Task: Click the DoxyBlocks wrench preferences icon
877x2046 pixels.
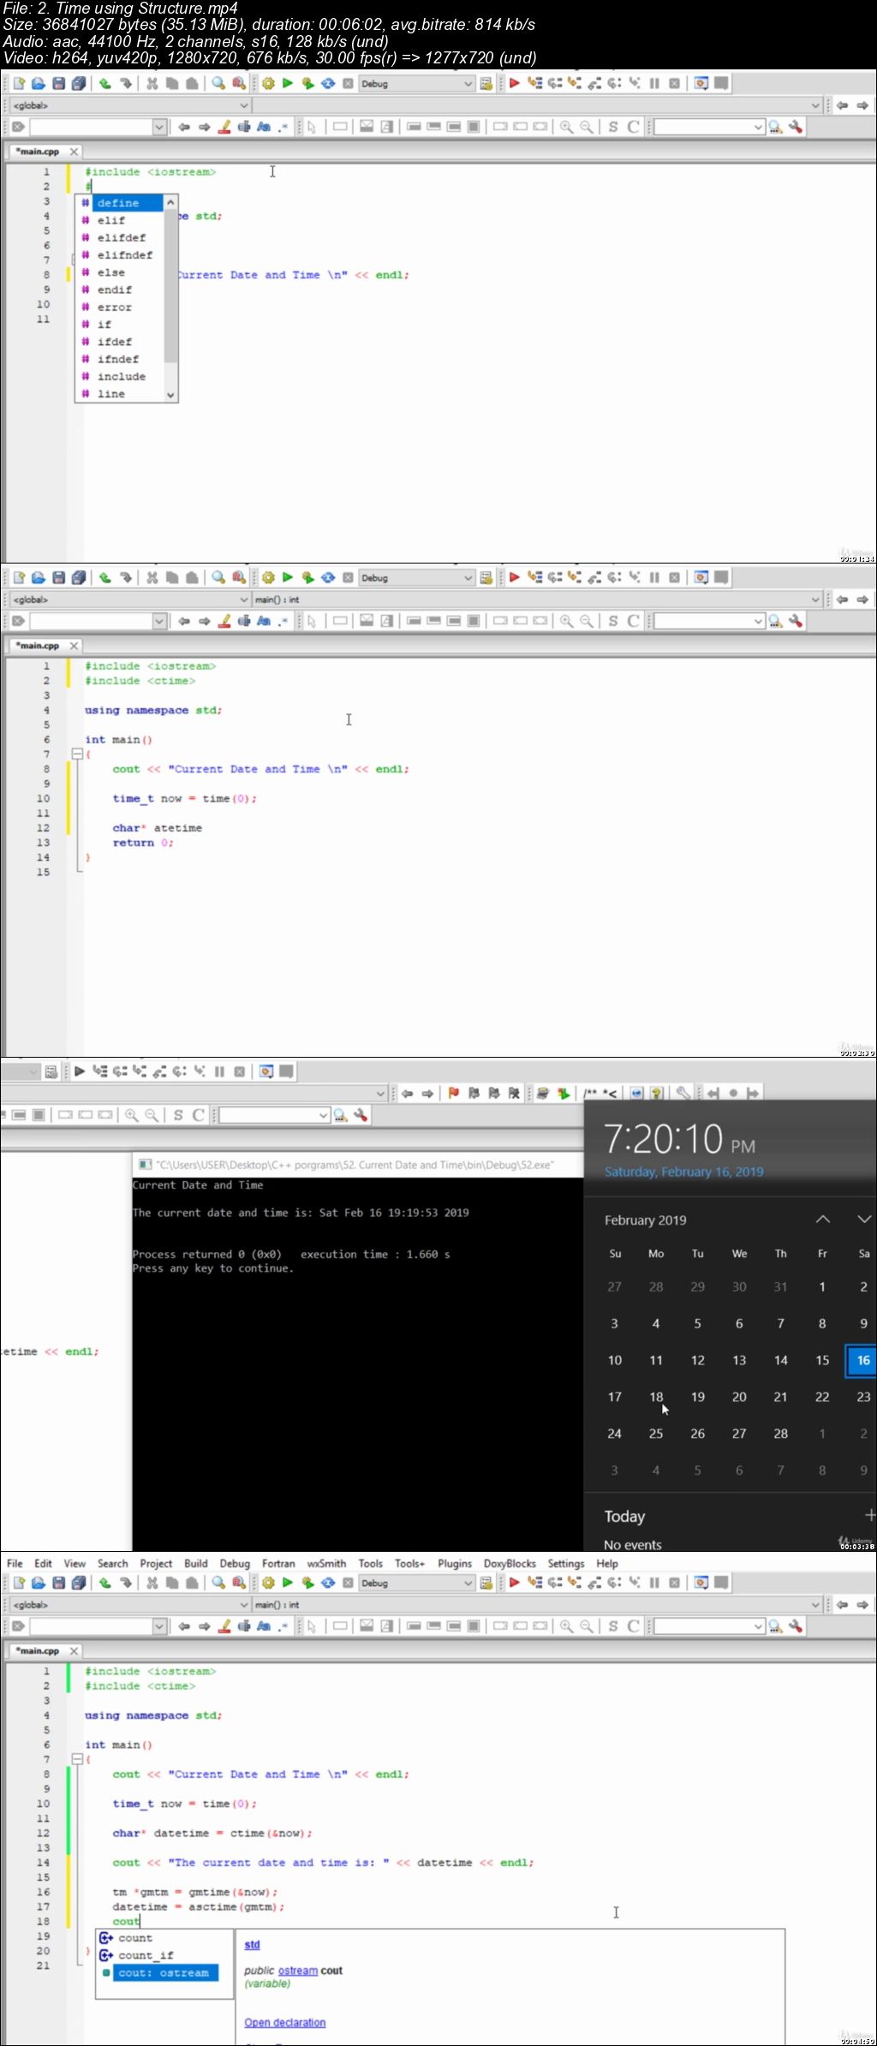Action: [683, 1093]
